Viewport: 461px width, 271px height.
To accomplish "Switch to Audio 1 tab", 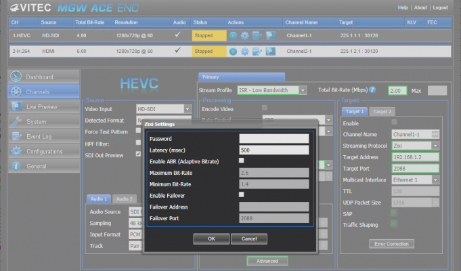I will [98, 199].
